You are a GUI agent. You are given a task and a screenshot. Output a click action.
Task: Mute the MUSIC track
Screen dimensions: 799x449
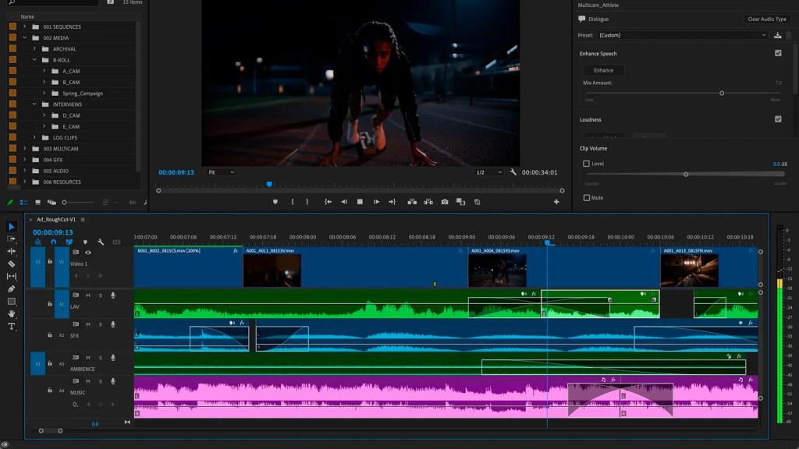(x=87, y=381)
